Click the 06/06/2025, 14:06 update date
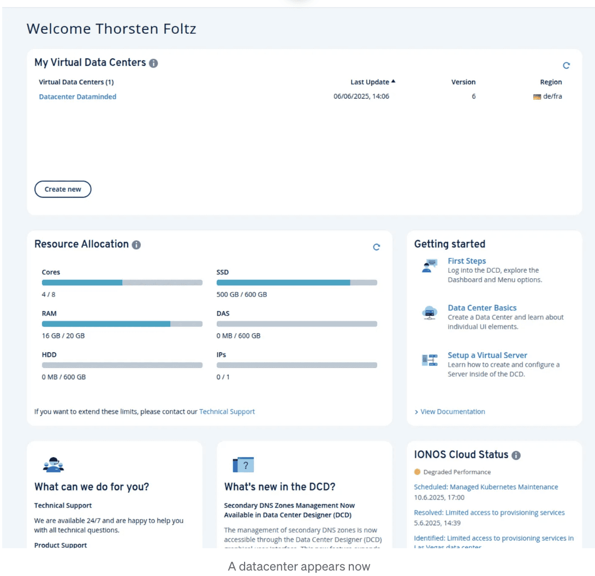Screen dimensions: 595x576 click(361, 97)
